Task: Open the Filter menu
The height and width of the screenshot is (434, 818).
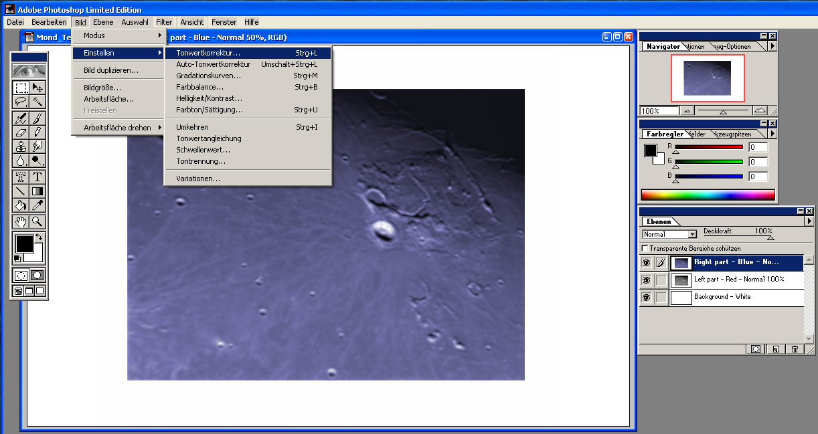Action: (x=164, y=22)
